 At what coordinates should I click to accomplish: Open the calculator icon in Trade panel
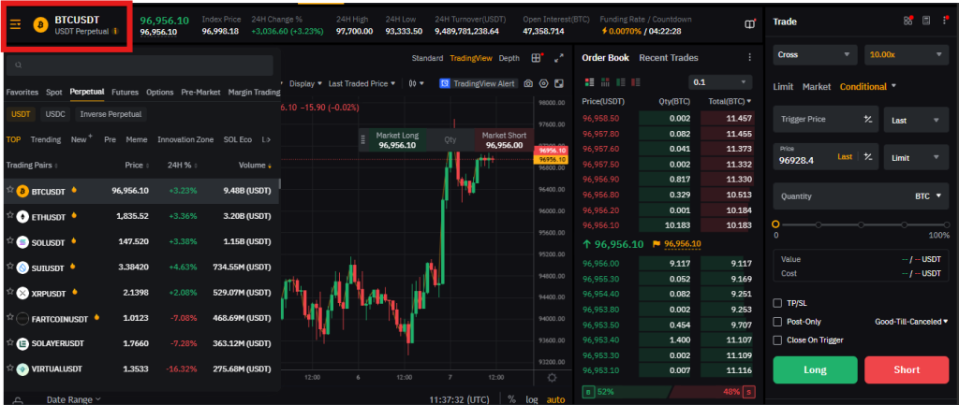(926, 21)
